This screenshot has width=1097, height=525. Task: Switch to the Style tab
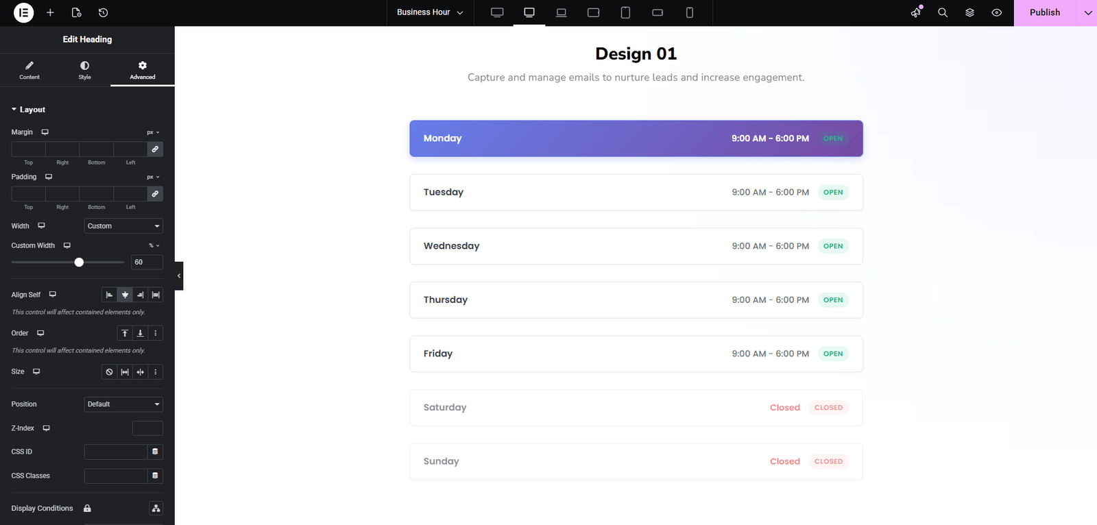(x=84, y=70)
